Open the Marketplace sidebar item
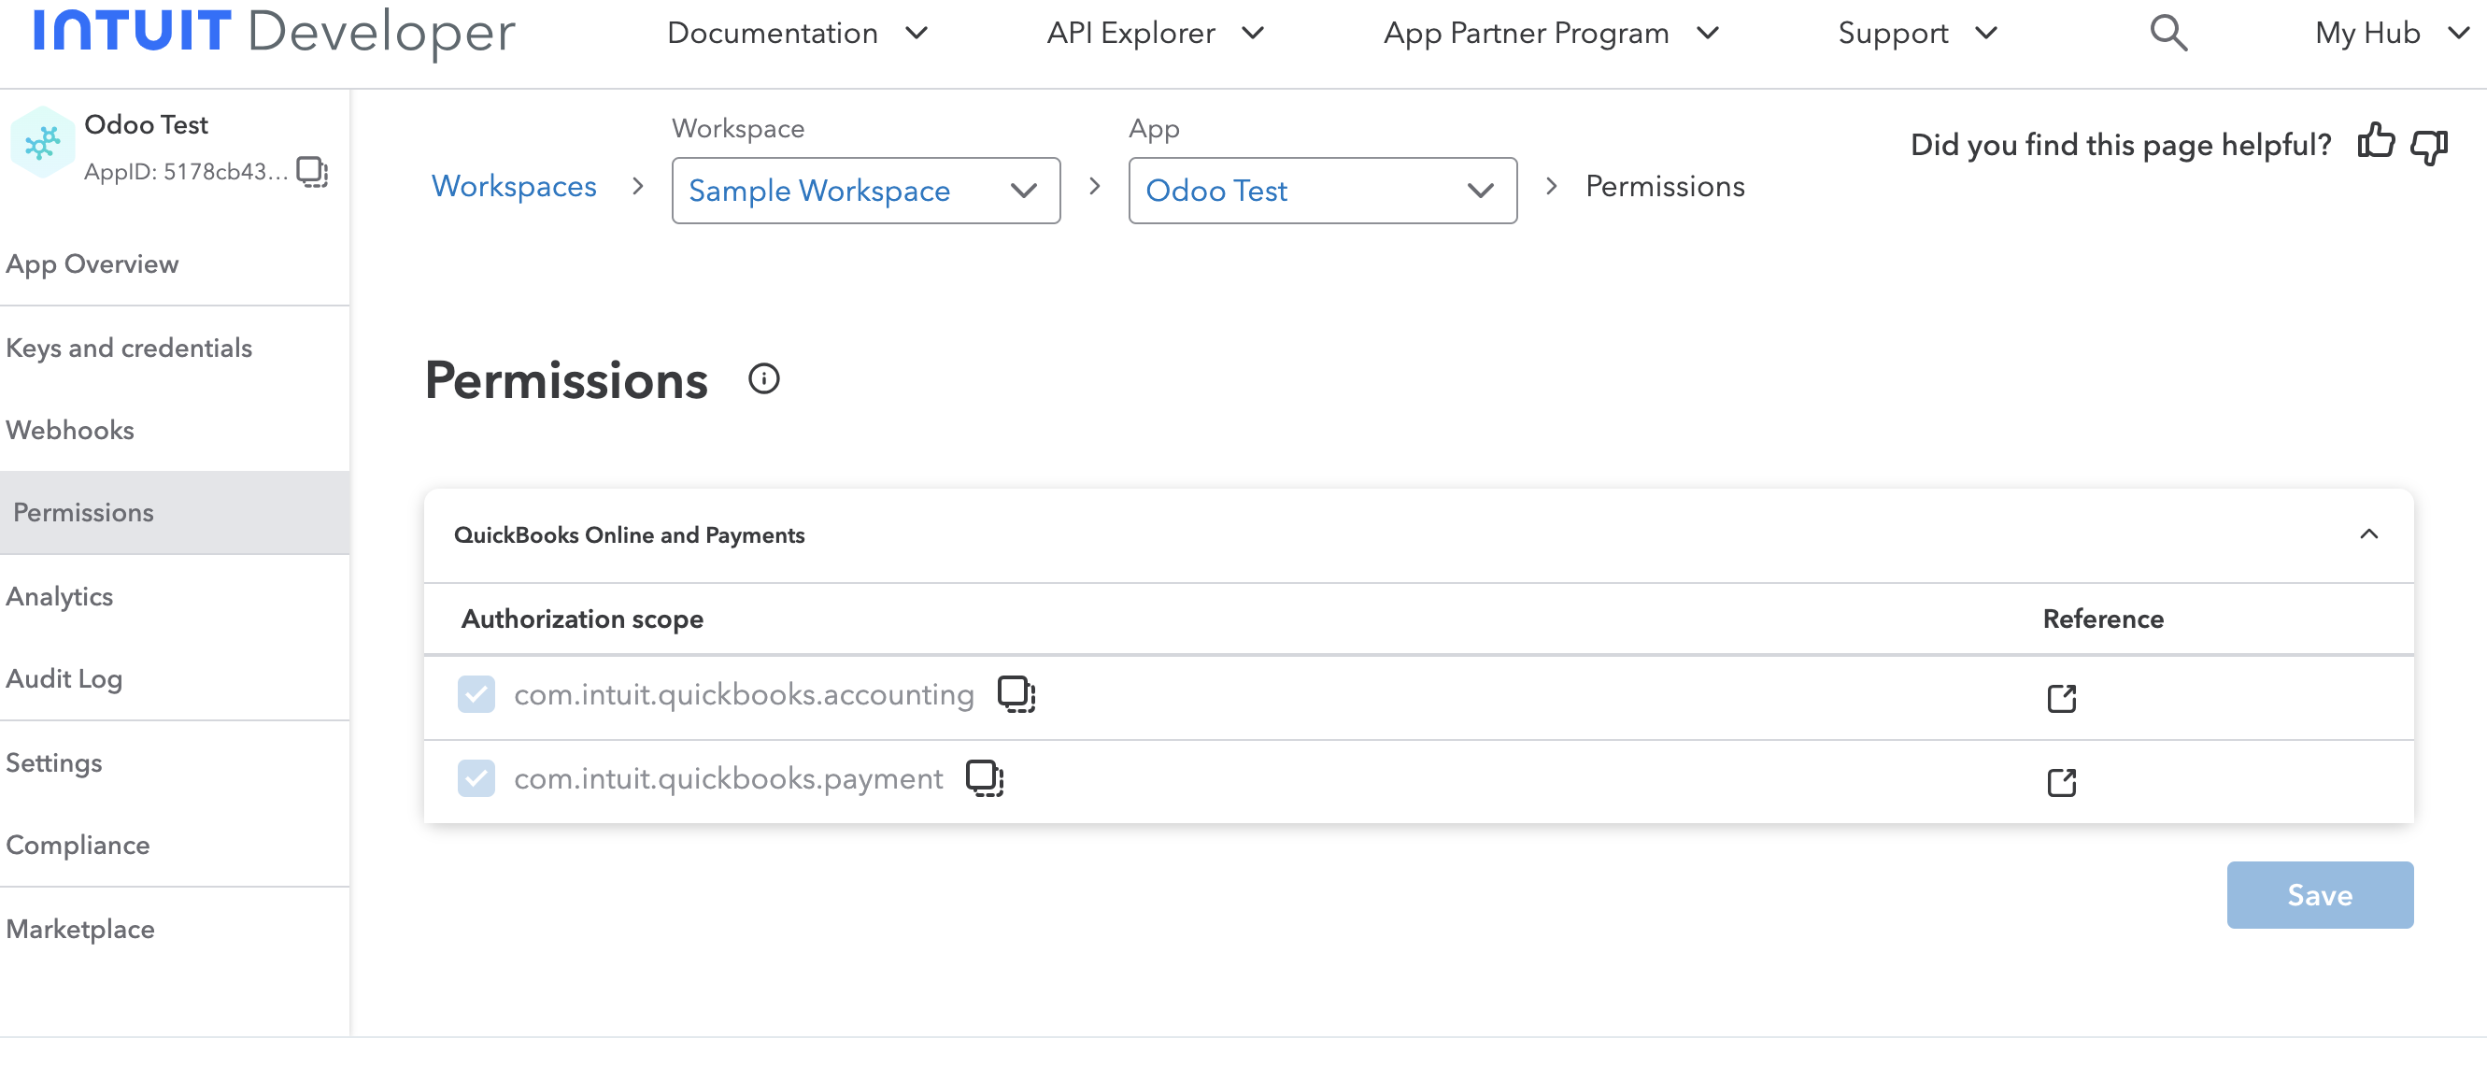2487x1067 pixels. [175, 929]
